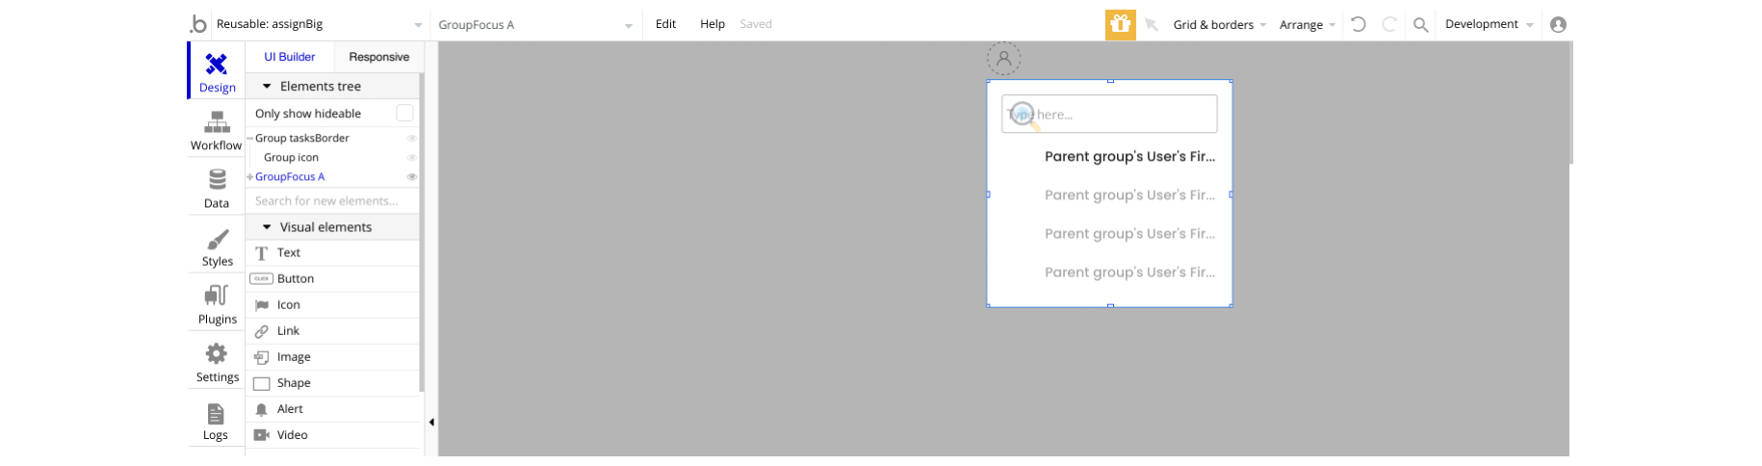Tick the Only show hideable checkbox
Viewport: 1762px width, 466px height.
405,113
